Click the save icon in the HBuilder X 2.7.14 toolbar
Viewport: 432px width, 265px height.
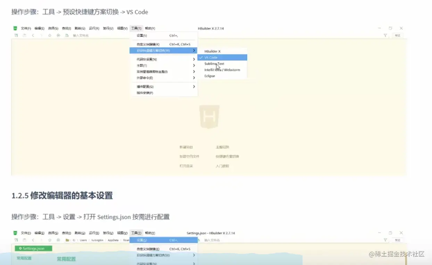[24, 35]
